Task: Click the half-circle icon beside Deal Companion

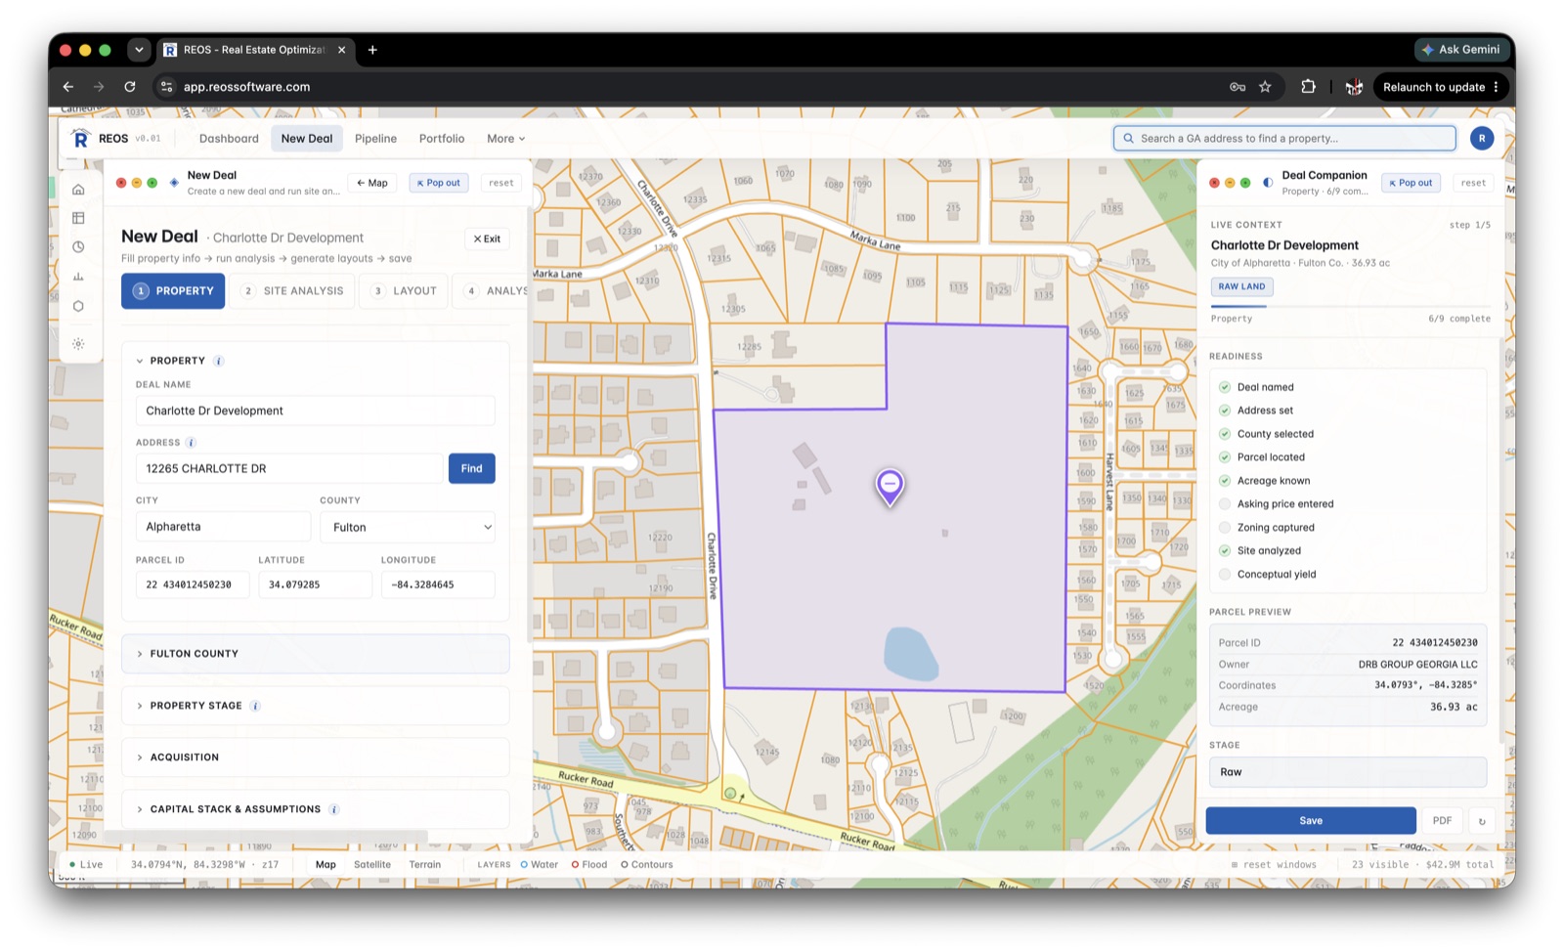Action: (1268, 183)
